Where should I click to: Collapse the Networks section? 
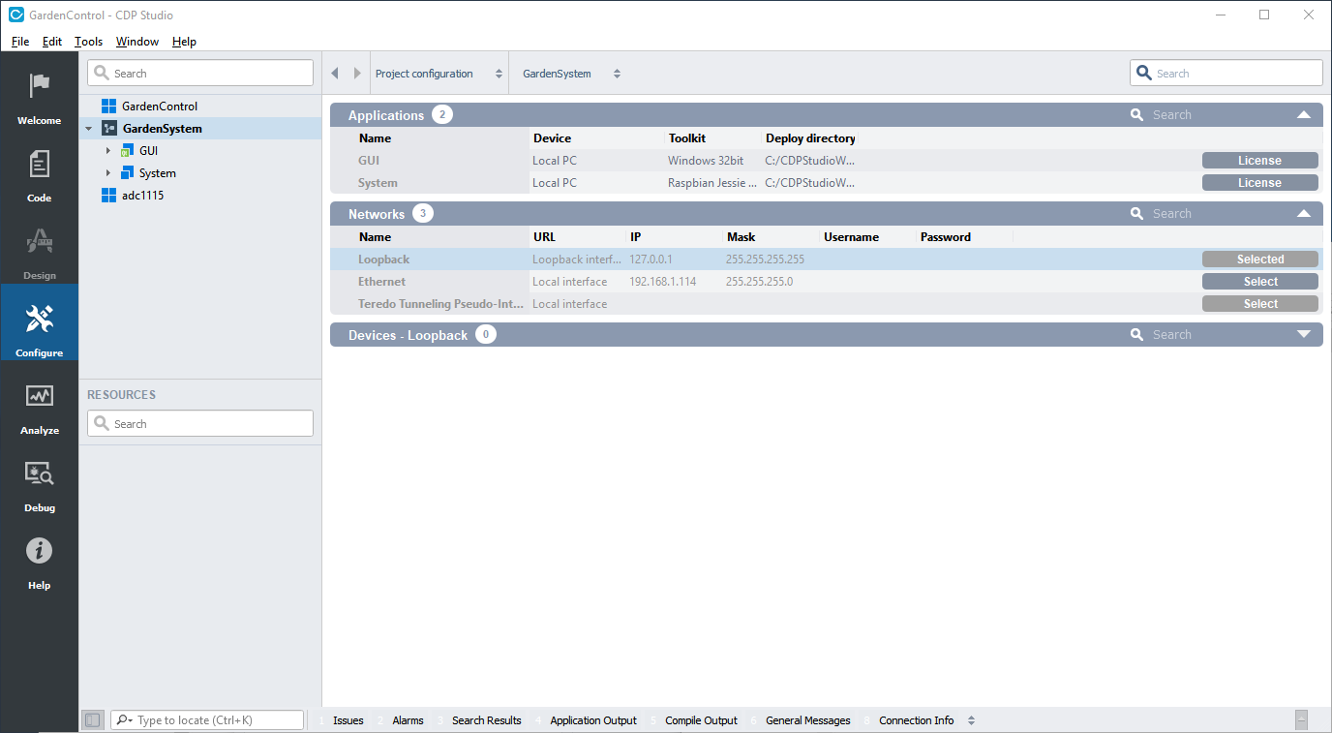point(1304,214)
